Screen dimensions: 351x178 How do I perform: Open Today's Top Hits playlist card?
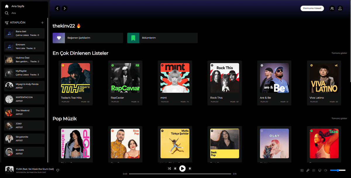75,83
